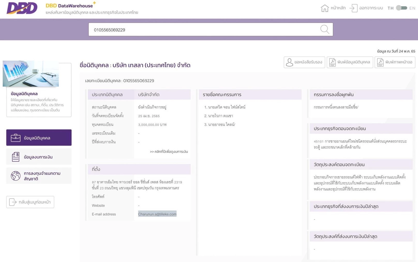Switch language to EN label

tap(412, 8)
